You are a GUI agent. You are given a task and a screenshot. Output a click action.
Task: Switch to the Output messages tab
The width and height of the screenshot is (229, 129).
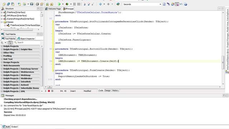14,126
